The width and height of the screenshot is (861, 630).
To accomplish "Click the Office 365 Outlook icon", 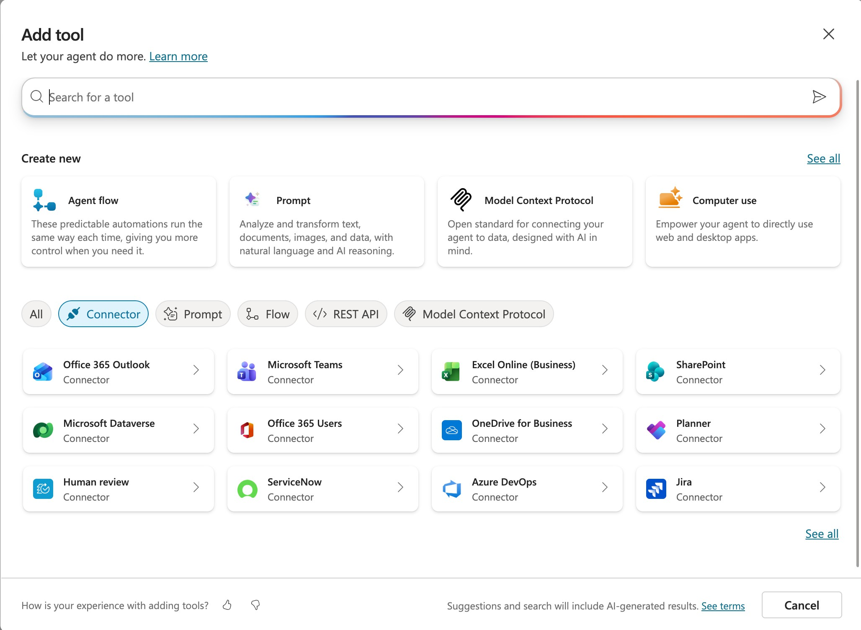I will click(43, 372).
